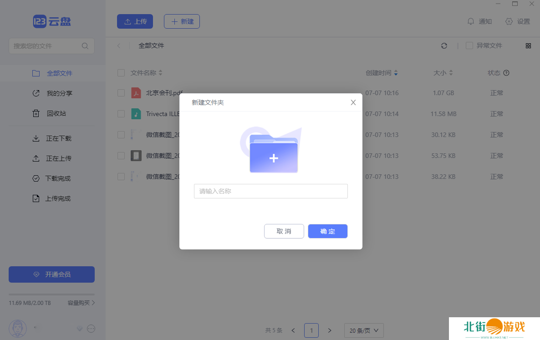Open 回收站 in the sidebar

tap(56, 113)
